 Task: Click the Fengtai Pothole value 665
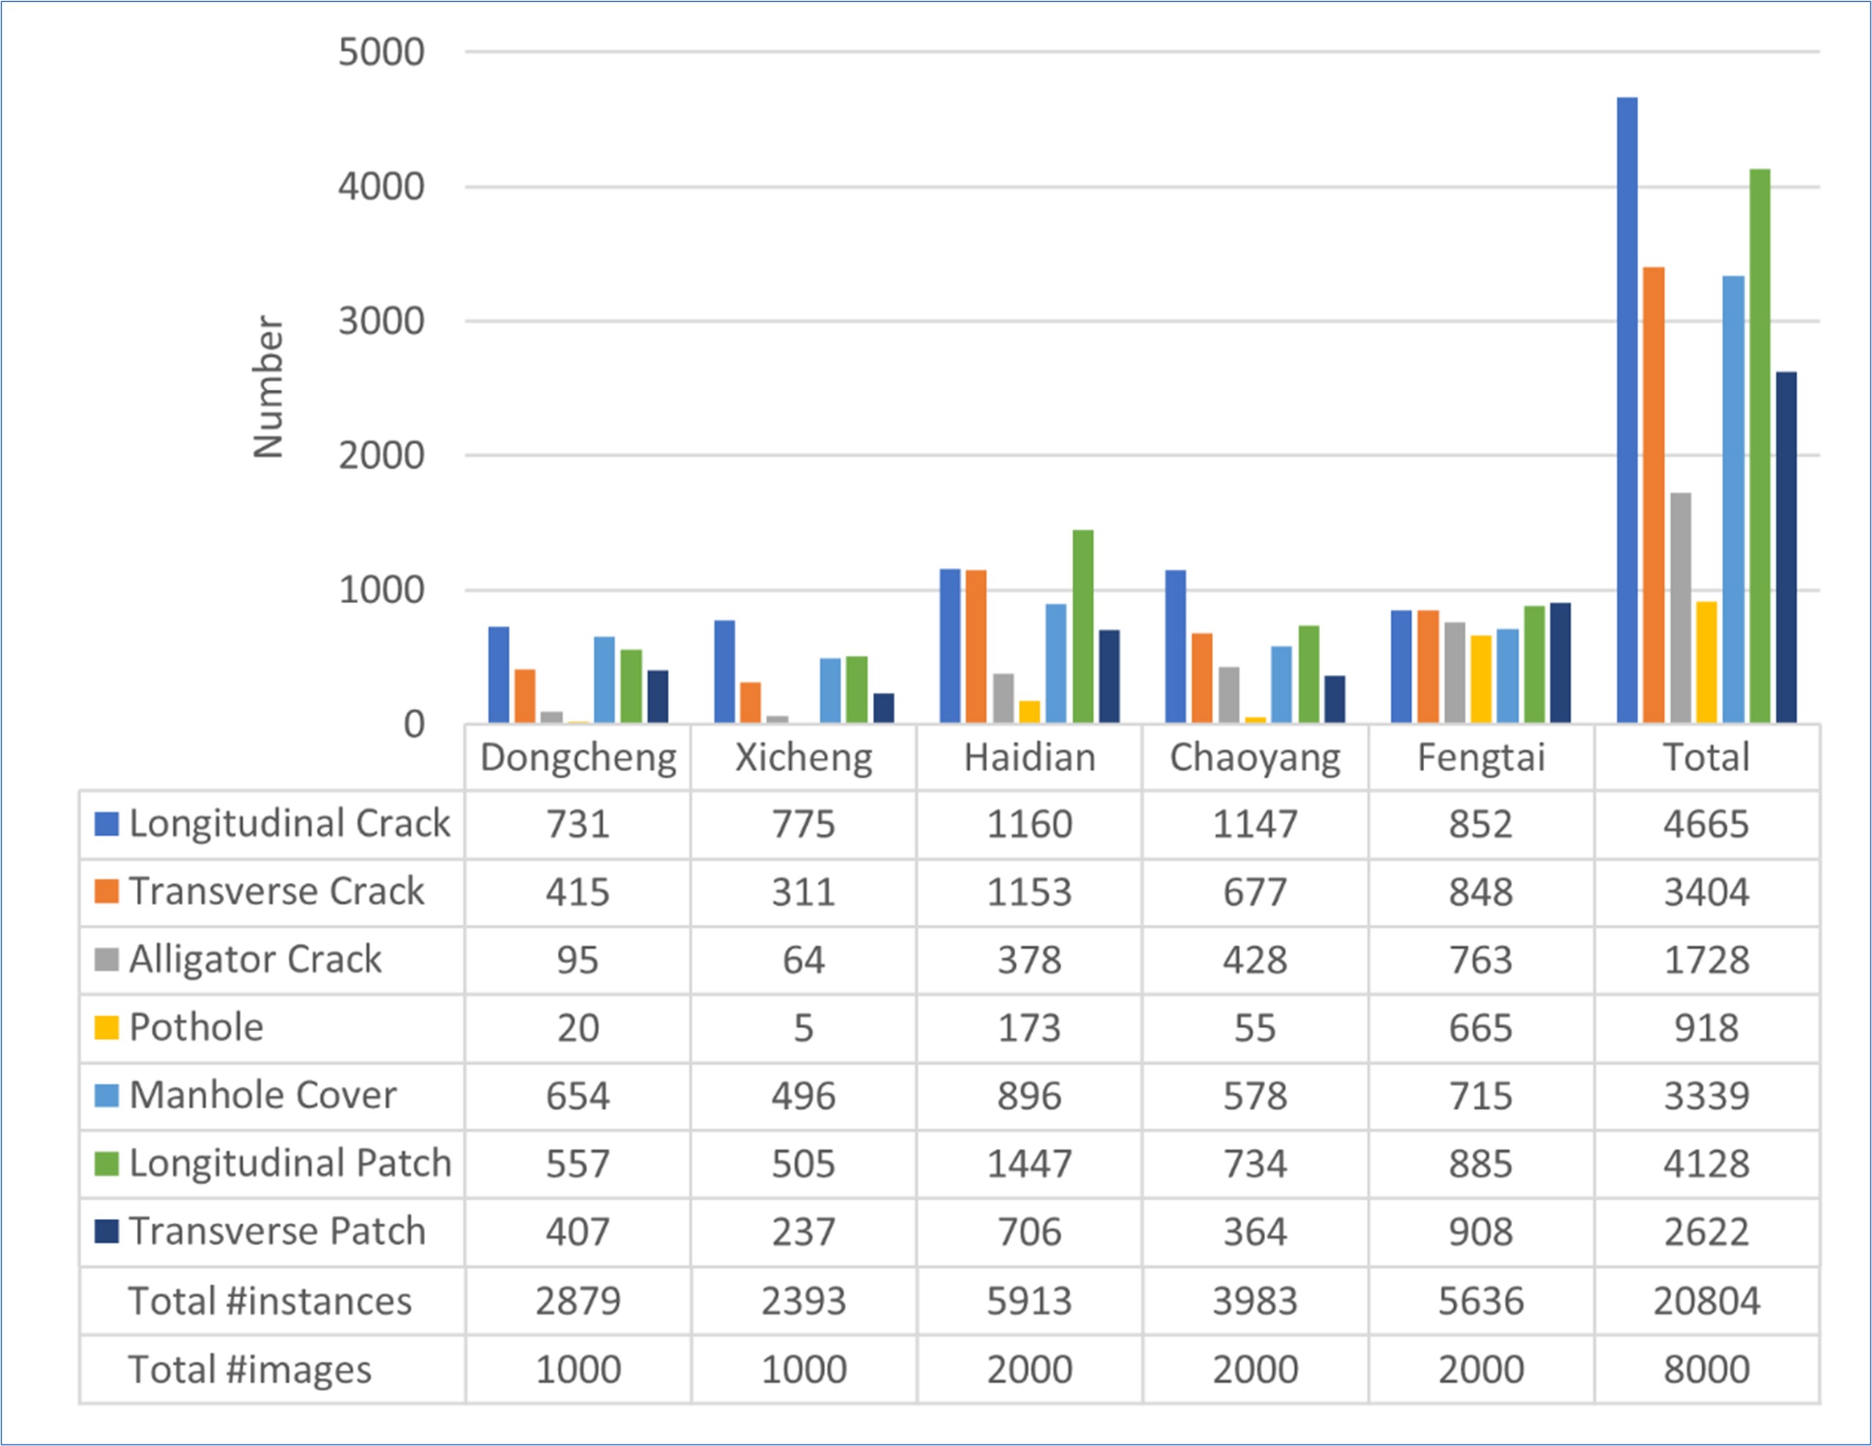click(1481, 1027)
